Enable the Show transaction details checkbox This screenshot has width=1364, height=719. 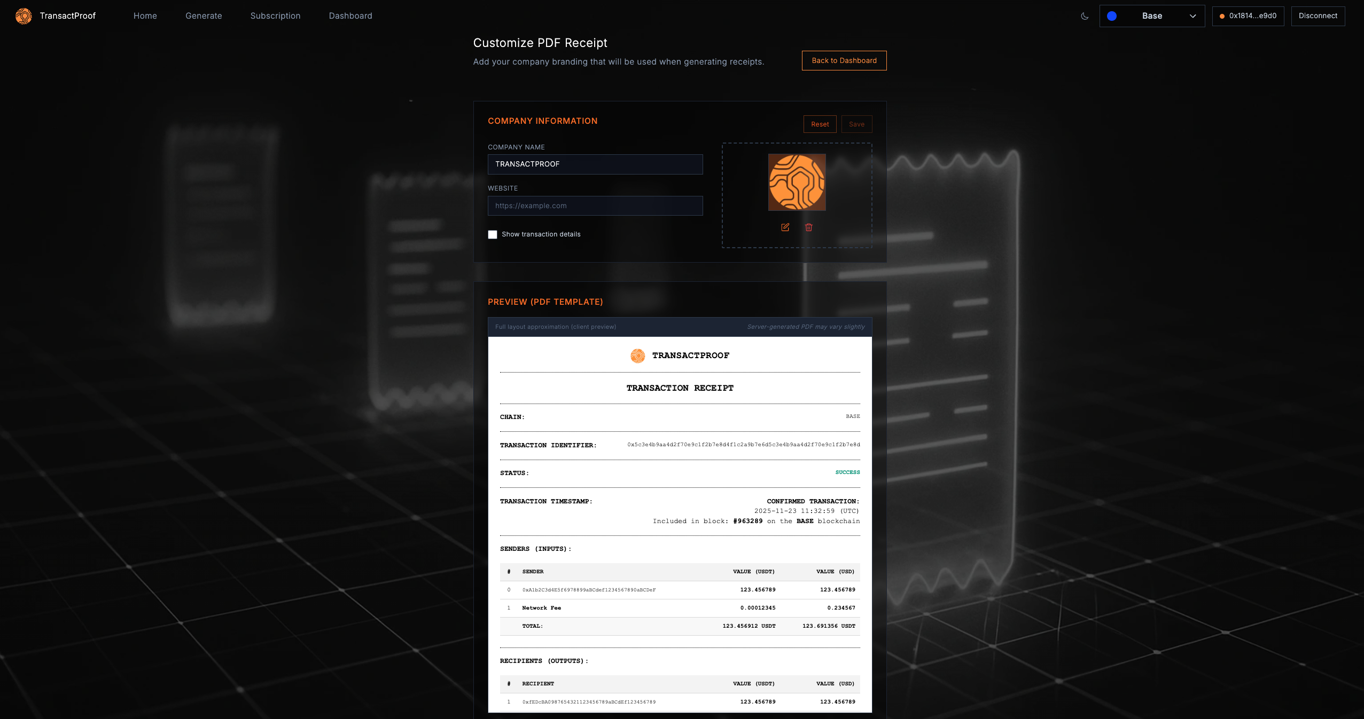tap(492, 234)
